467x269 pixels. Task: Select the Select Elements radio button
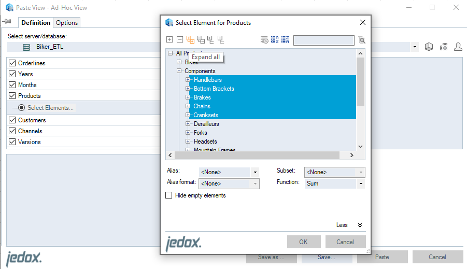coord(21,108)
